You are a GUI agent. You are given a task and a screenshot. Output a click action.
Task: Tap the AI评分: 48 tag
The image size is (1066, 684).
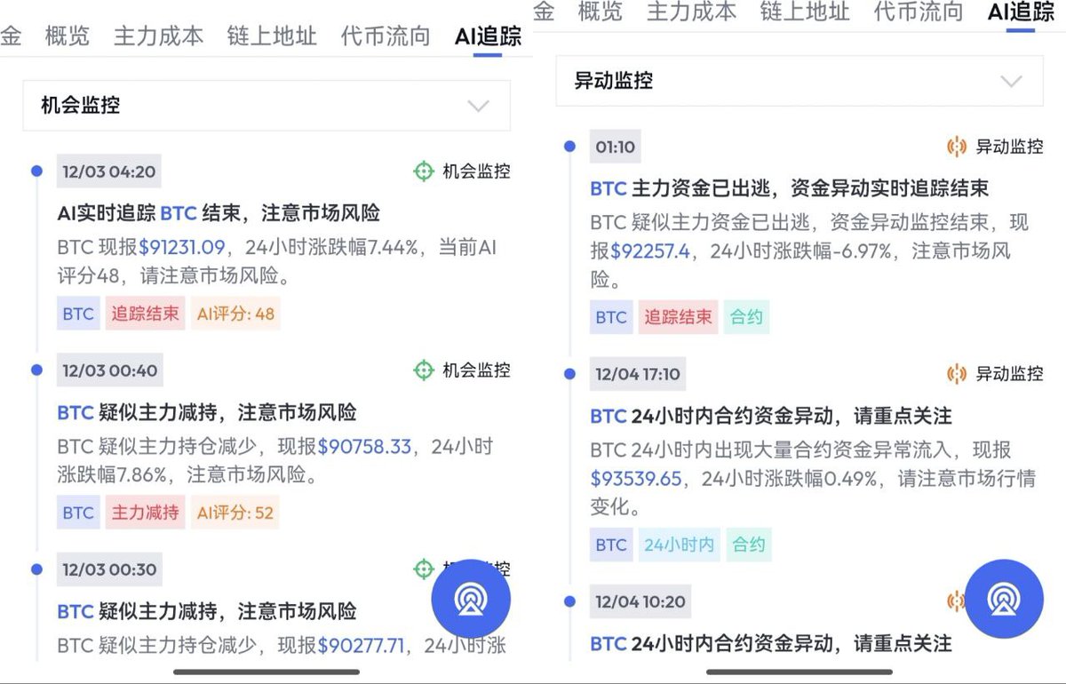point(235,314)
